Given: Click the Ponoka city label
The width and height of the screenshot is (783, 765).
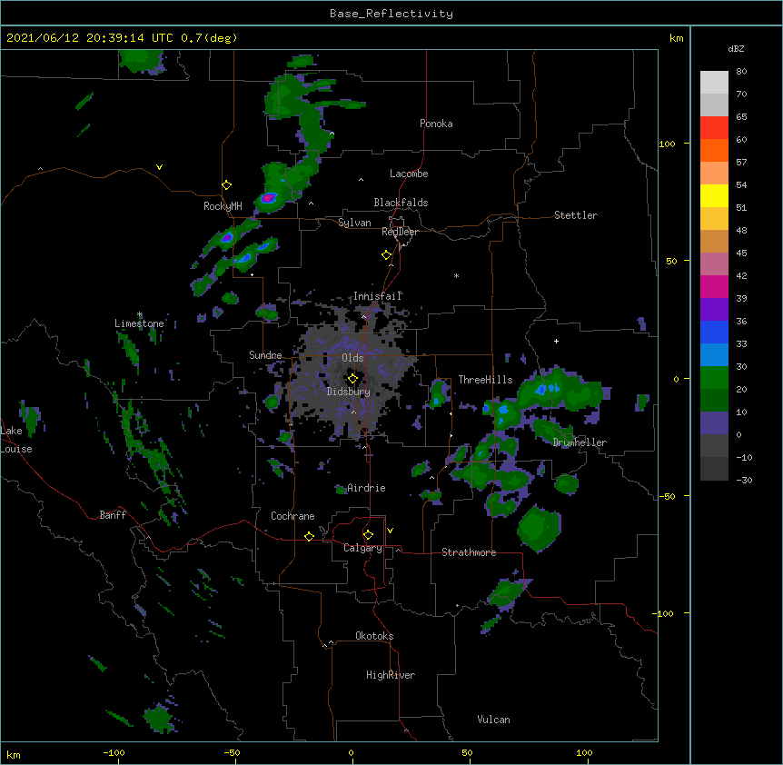Looking at the screenshot, I should click(436, 124).
